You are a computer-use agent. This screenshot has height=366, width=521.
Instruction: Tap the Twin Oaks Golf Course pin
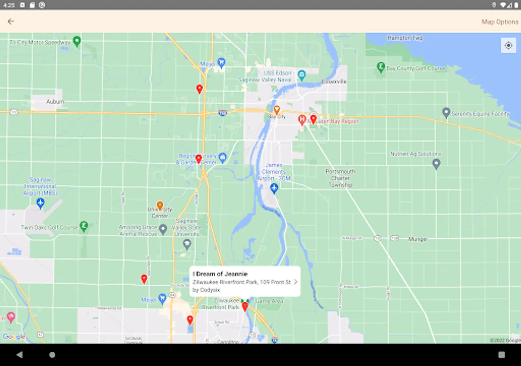pos(84,227)
